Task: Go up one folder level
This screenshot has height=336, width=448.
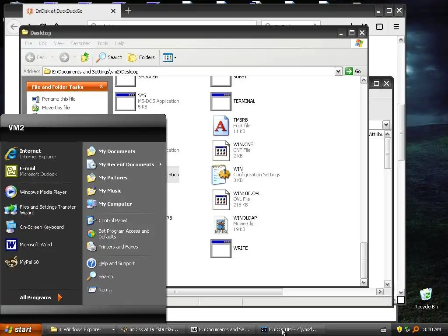Action: click(85, 57)
